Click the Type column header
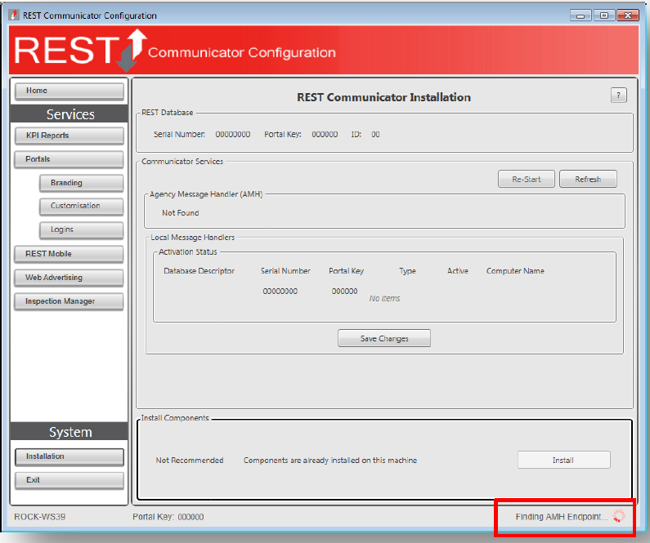650x543 pixels. tap(407, 270)
